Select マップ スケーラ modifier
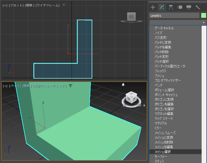207x163 pixels. click(176, 118)
